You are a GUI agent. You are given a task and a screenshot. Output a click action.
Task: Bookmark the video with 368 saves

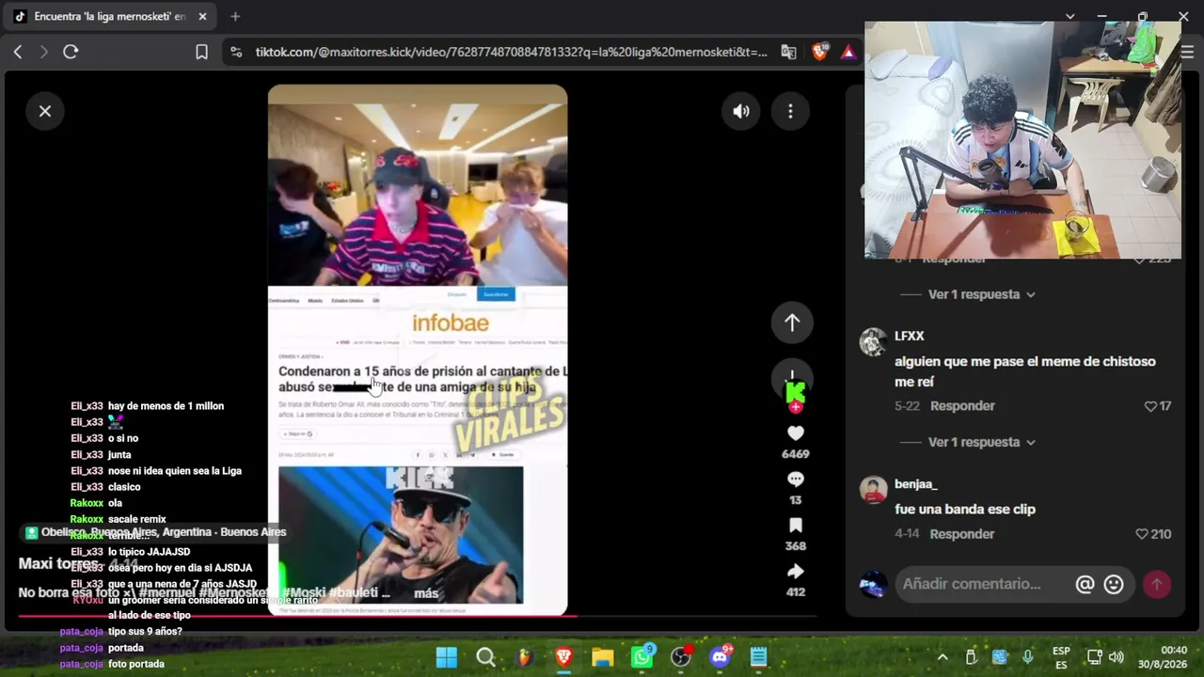click(796, 526)
